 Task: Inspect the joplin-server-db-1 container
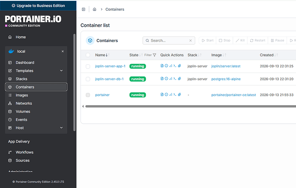(166, 79)
